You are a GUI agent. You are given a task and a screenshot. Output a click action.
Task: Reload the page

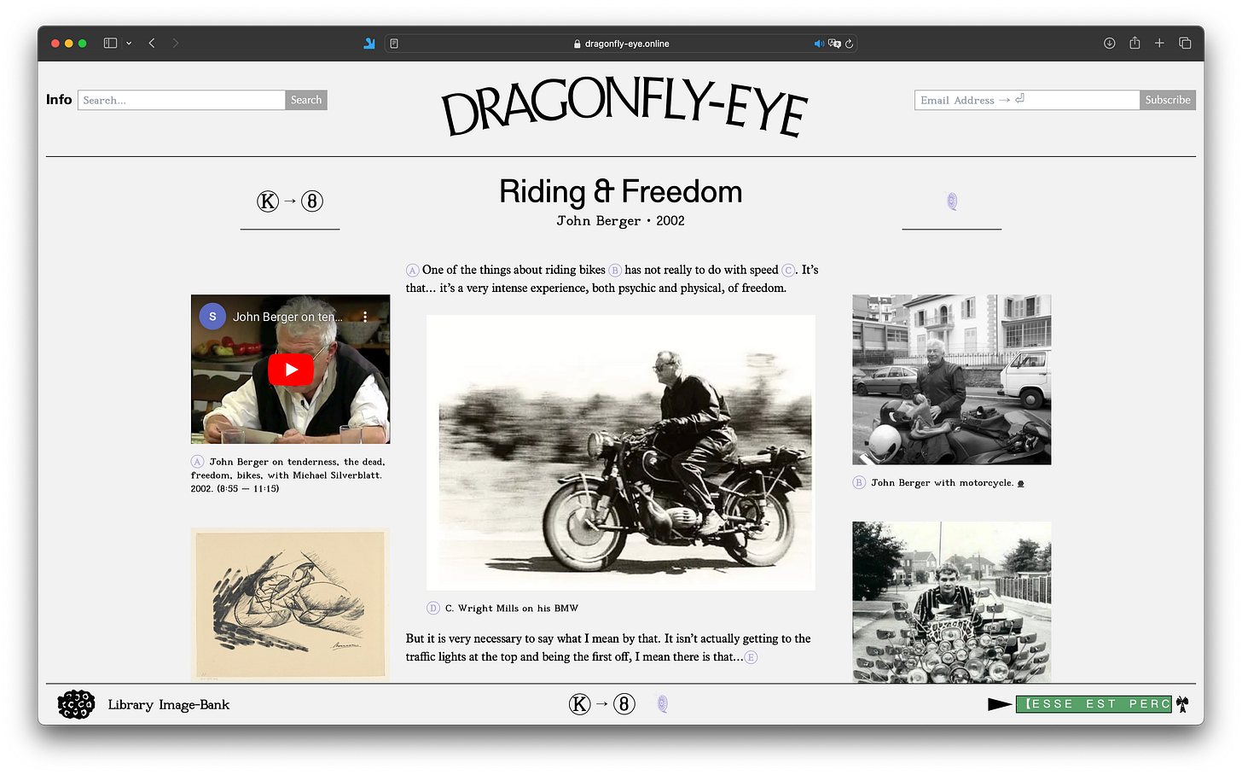(x=849, y=44)
